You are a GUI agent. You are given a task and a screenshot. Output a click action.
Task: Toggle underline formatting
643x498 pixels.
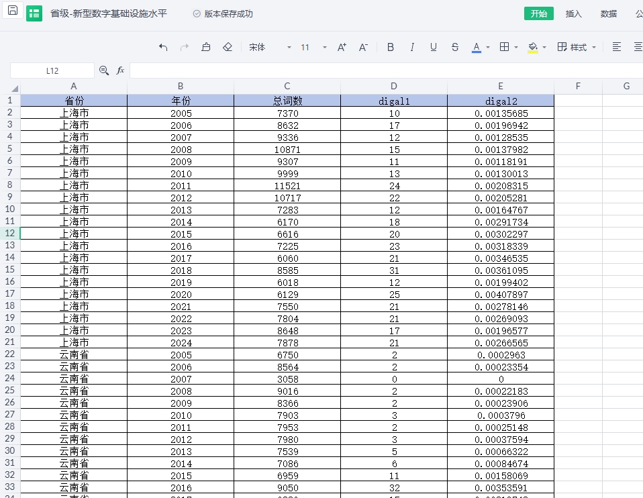[434, 47]
